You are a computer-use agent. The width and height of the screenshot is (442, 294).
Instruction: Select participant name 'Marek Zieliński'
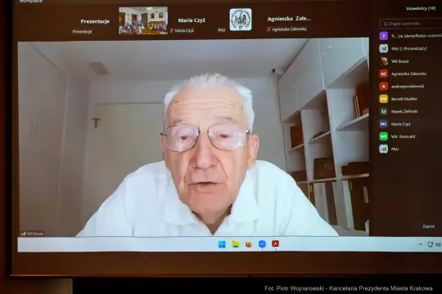404,111
